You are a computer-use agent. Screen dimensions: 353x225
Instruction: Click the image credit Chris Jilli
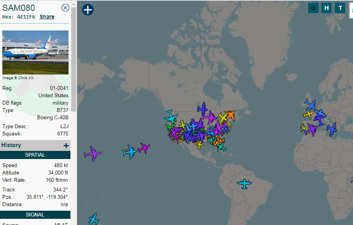(x=18, y=78)
